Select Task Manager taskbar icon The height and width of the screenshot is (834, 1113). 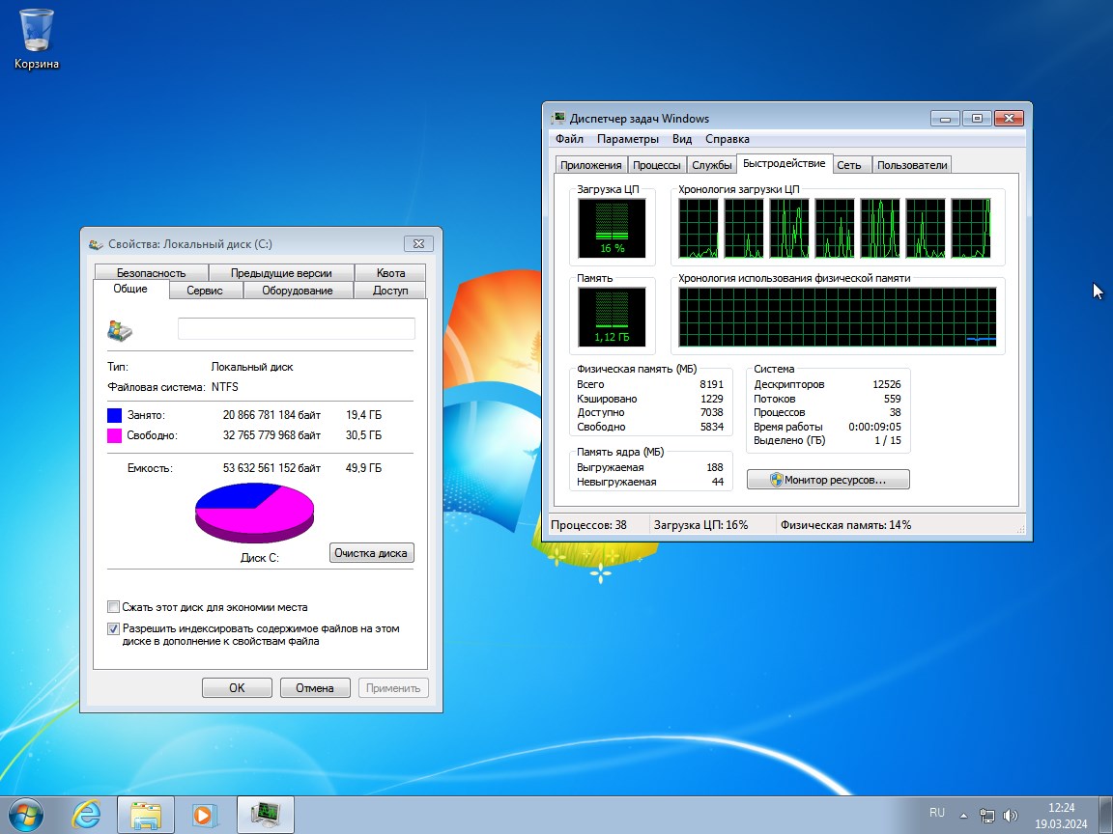(x=265, y=814)
